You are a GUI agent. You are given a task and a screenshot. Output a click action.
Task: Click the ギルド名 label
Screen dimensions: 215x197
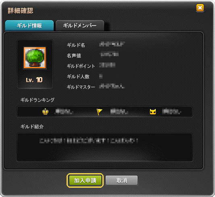coord(76,45)
